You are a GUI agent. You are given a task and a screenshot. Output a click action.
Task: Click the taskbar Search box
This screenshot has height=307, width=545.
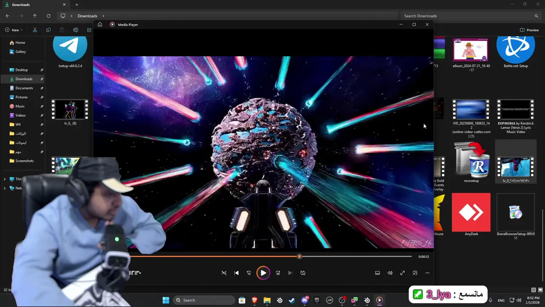205,300
